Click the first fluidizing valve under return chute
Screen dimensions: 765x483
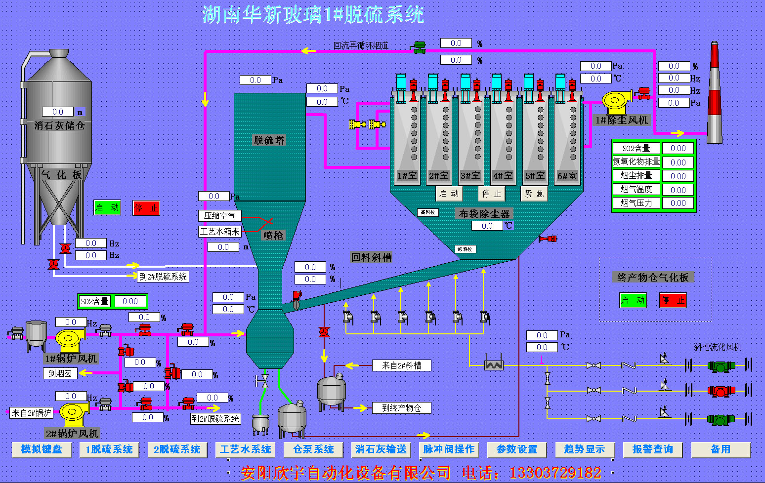(x=348, y=316)
